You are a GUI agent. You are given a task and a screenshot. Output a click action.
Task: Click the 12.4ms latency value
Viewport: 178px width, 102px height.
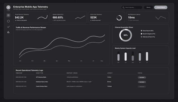coord(109,77)
